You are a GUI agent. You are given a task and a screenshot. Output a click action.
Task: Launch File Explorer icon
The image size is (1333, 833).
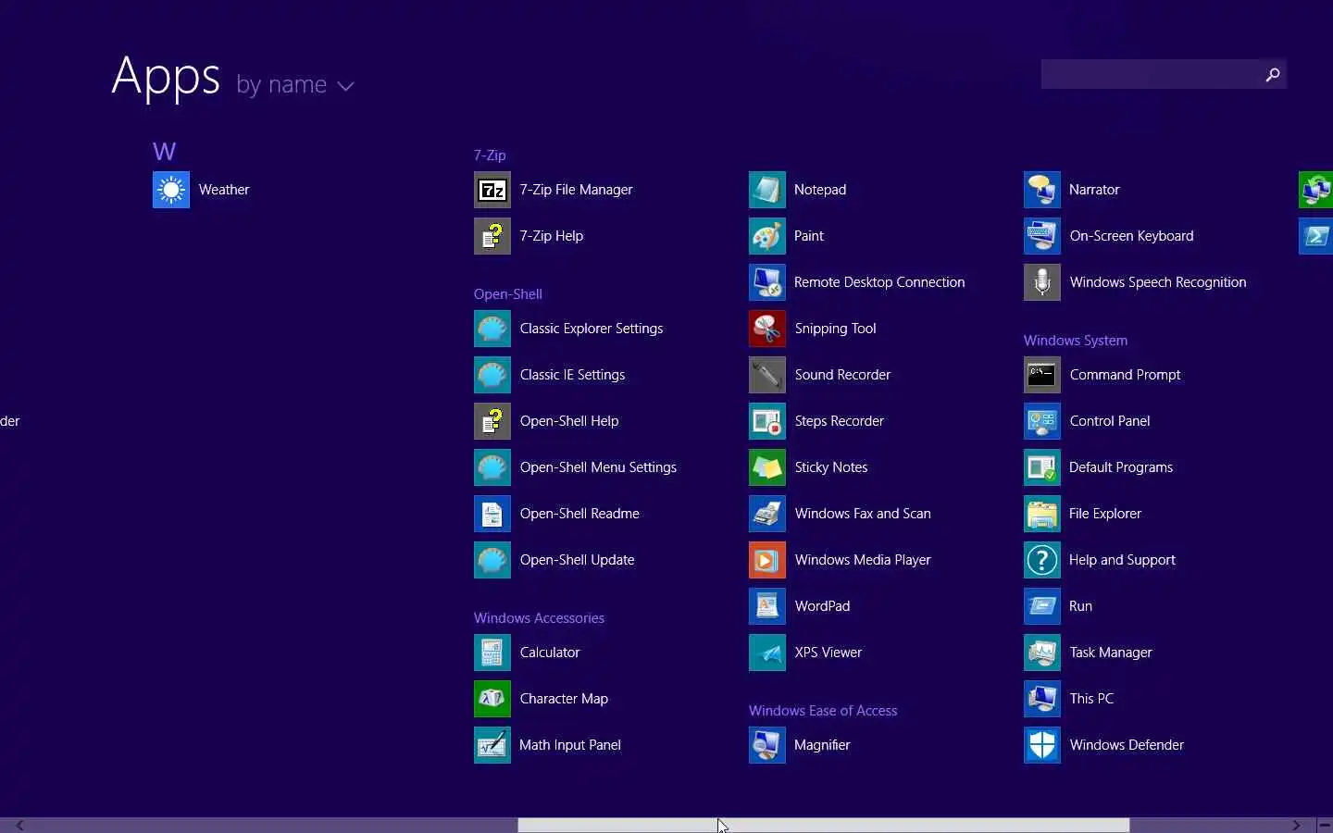click(1042, 514)
